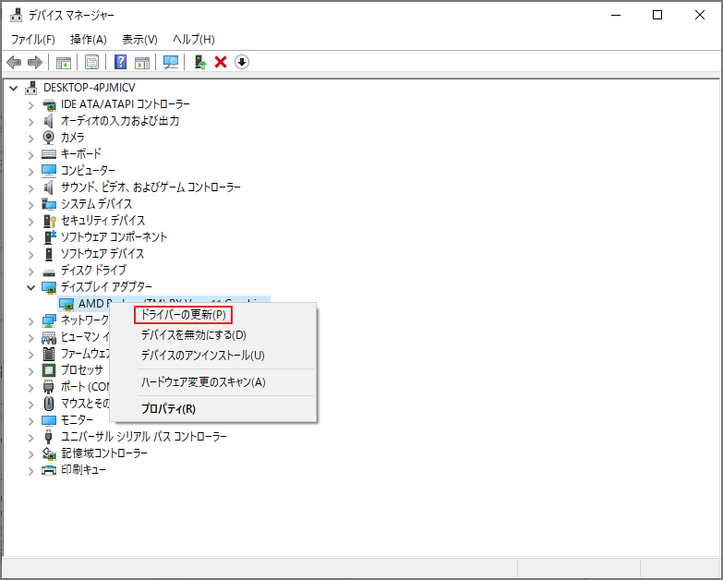Select the ユニバーサル シリアル バス コントローラー label

144,437
